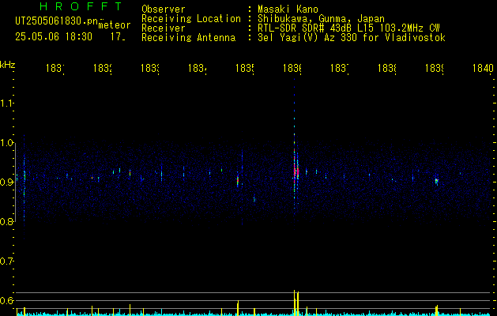
Task: Click the red-green echo just before 1835
Action: (x=238, y=181)
